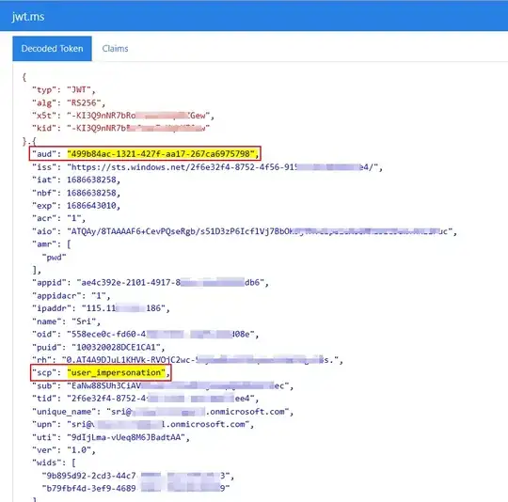Click the "name": "Sri" line

pyautogui.click(x=66, y=322)
